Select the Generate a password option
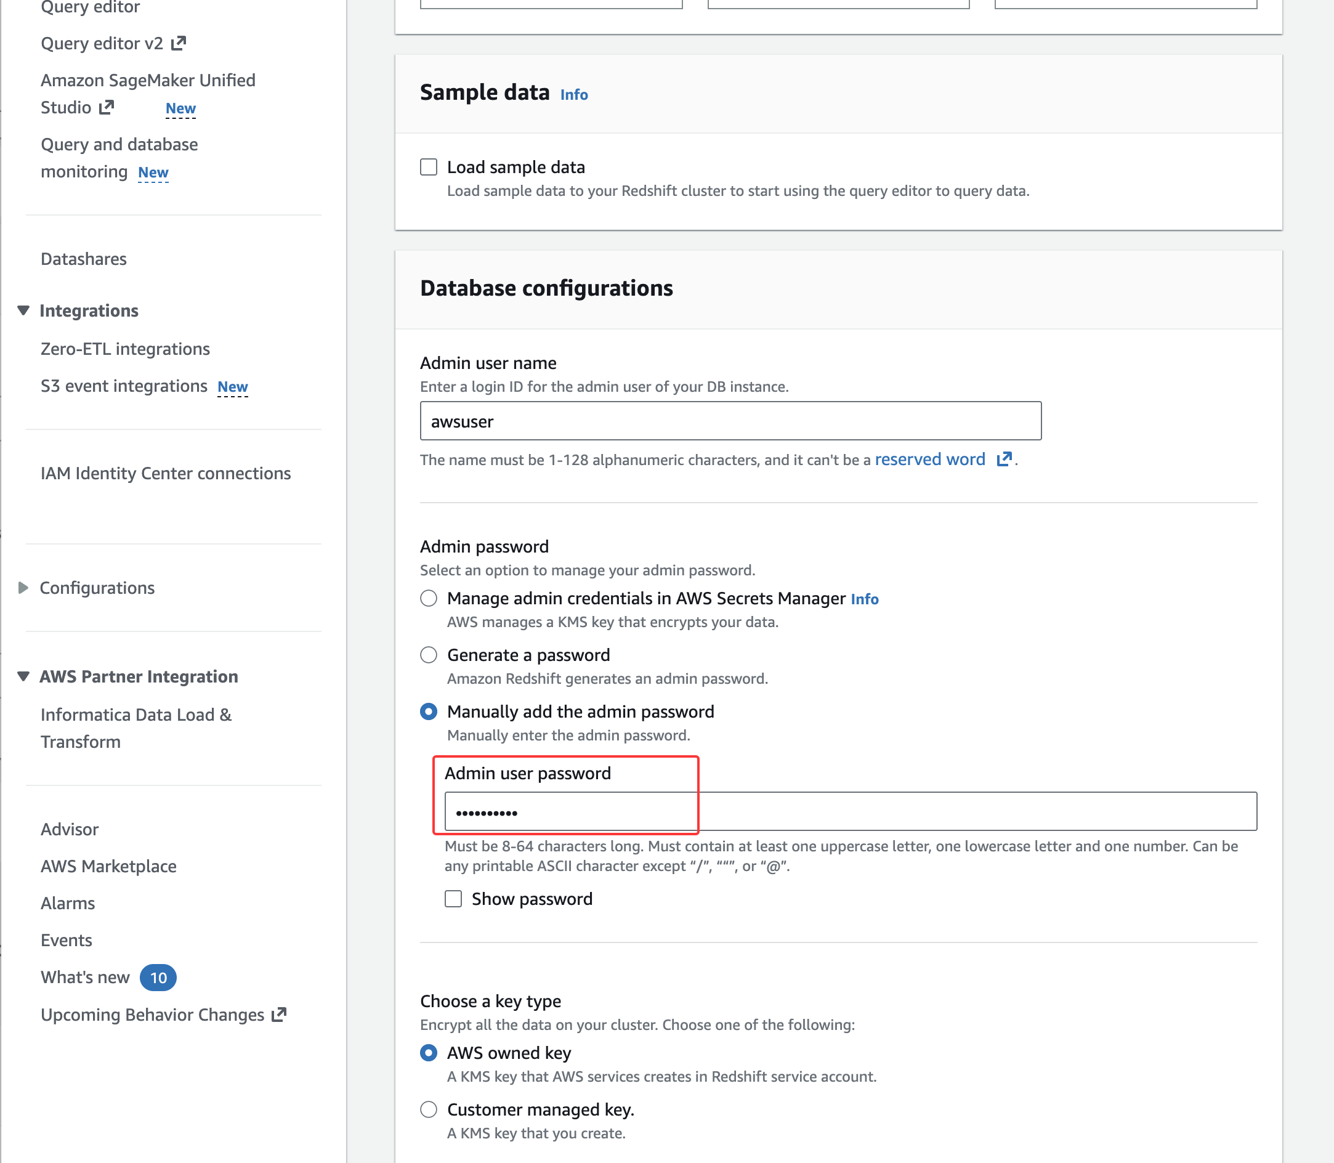 click(429, 655)
